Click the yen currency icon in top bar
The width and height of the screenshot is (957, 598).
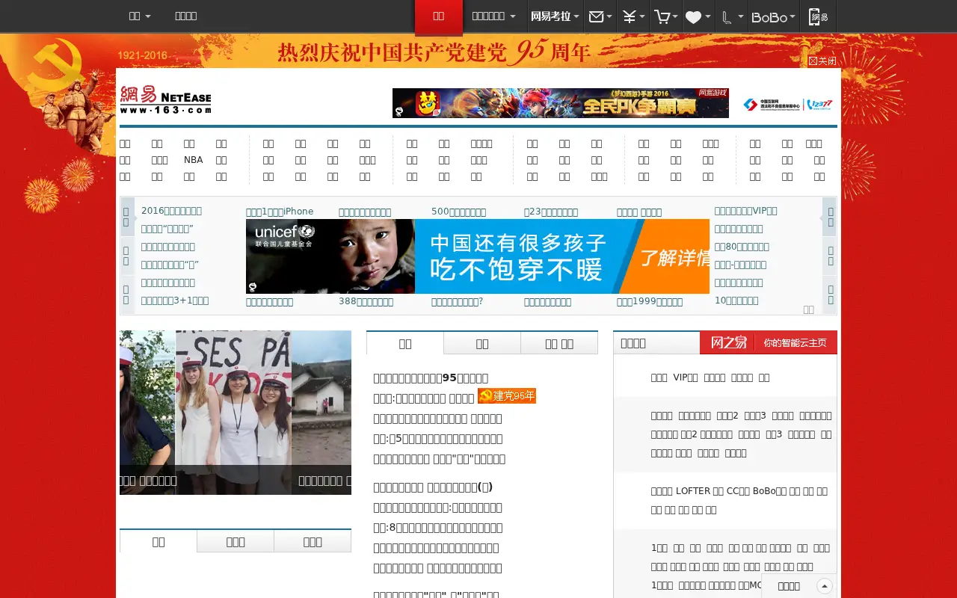click(x=630, y=16)
